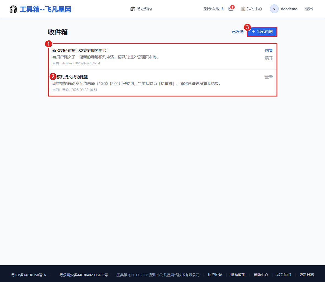Click the 写站内信 button
The width and height of the screenshot is (325, 282).
click(x=262, y=32)
